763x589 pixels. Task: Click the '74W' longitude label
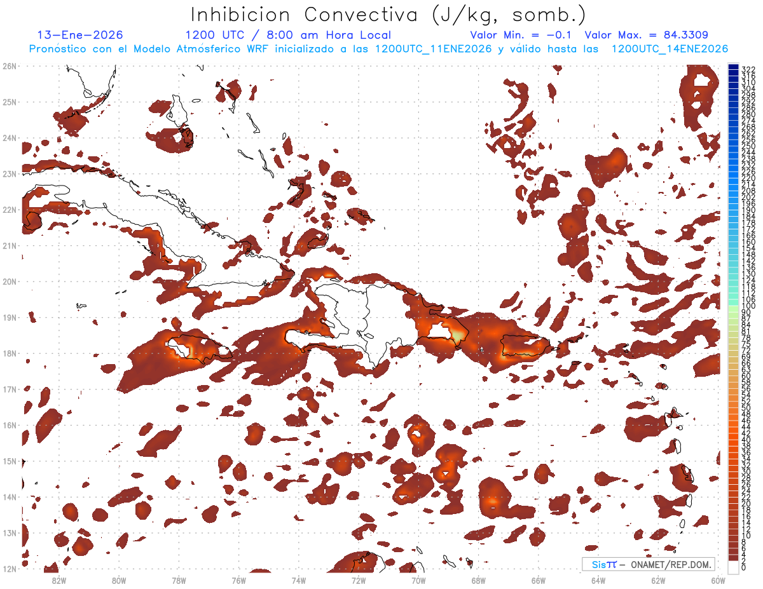click(x=298, y=579)
